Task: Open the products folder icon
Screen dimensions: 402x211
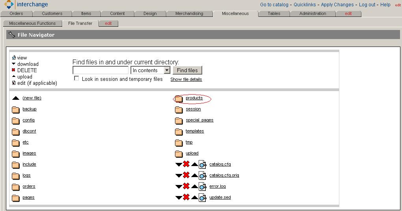Action: tap(179, 99)
